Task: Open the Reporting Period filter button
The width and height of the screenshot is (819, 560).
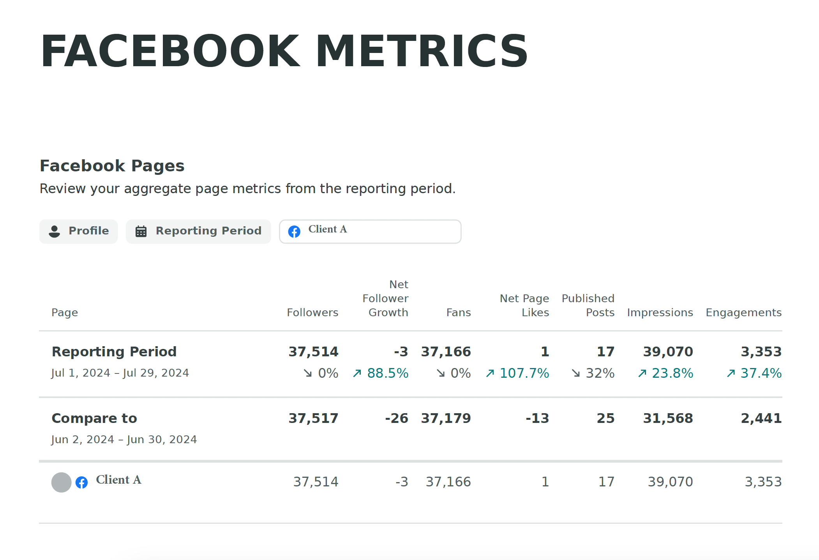Action: tap(198, 231)
